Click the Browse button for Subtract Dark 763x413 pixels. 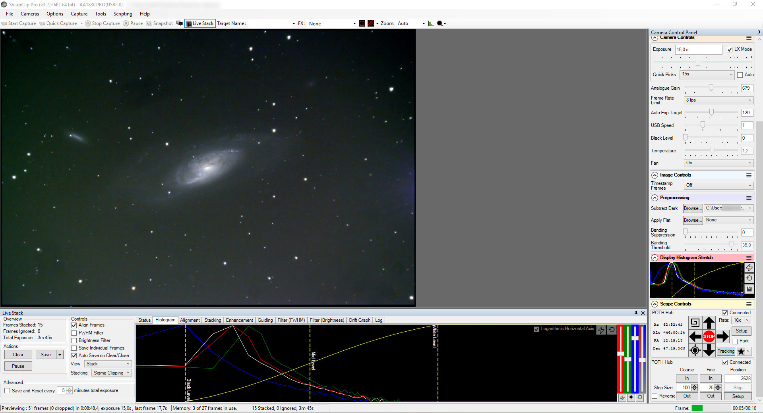(692, 208)
